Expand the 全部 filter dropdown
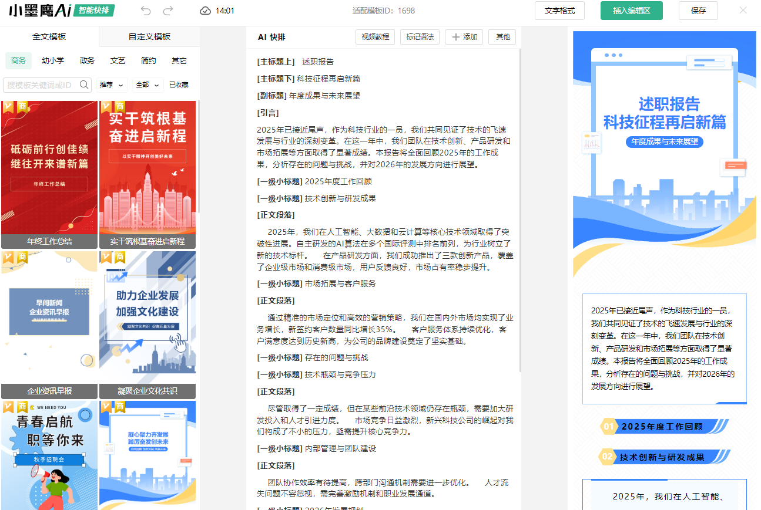The width and height of the screenshot is (761, 510). 147,85
